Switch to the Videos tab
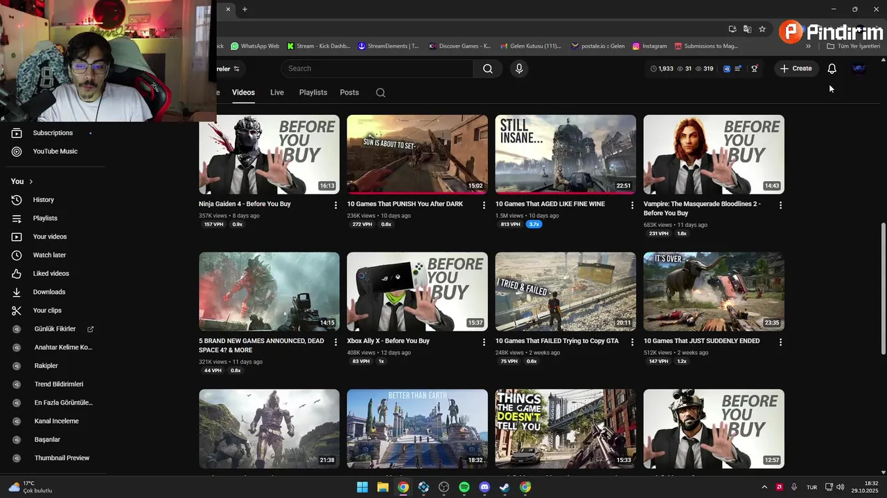 tap(243, 93)
